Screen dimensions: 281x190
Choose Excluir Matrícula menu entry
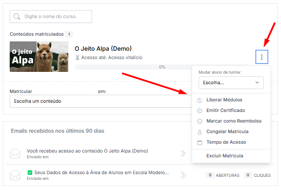tap(231, 156)
